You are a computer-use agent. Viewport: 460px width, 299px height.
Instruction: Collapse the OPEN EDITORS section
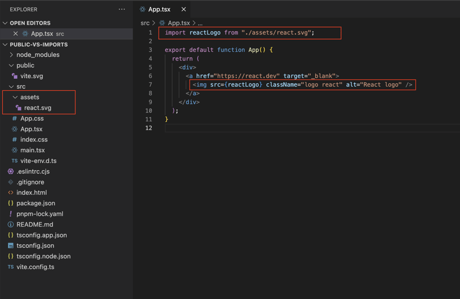(5, 23)
